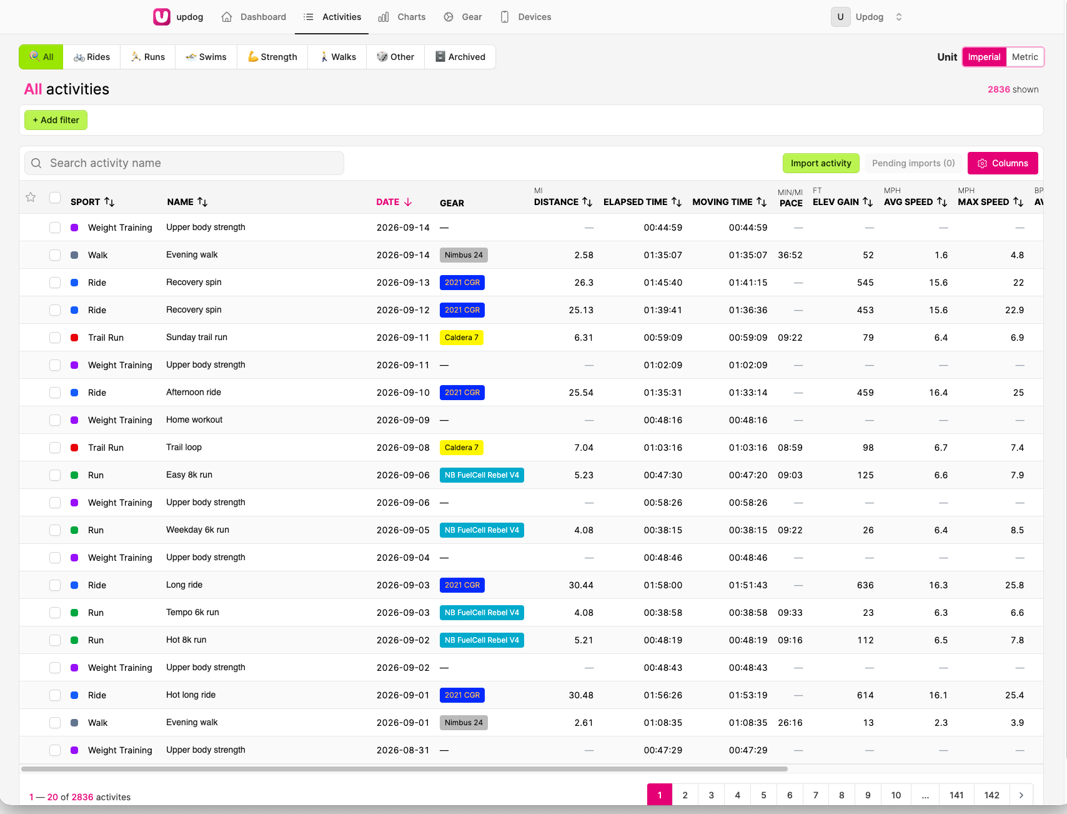The width and height of the screenshot is (1067, 814).
Task: Tick checkbox for Sunday trail run
Action: click(x=55, y=338)
